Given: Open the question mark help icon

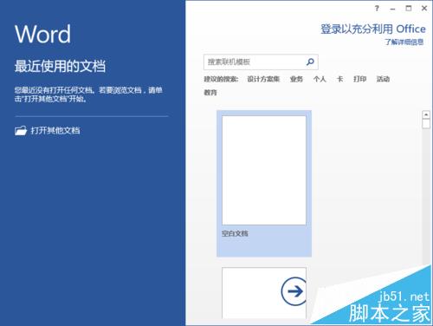Looking at the screenshot, I should pyautogui.click(x=377, y=9).
